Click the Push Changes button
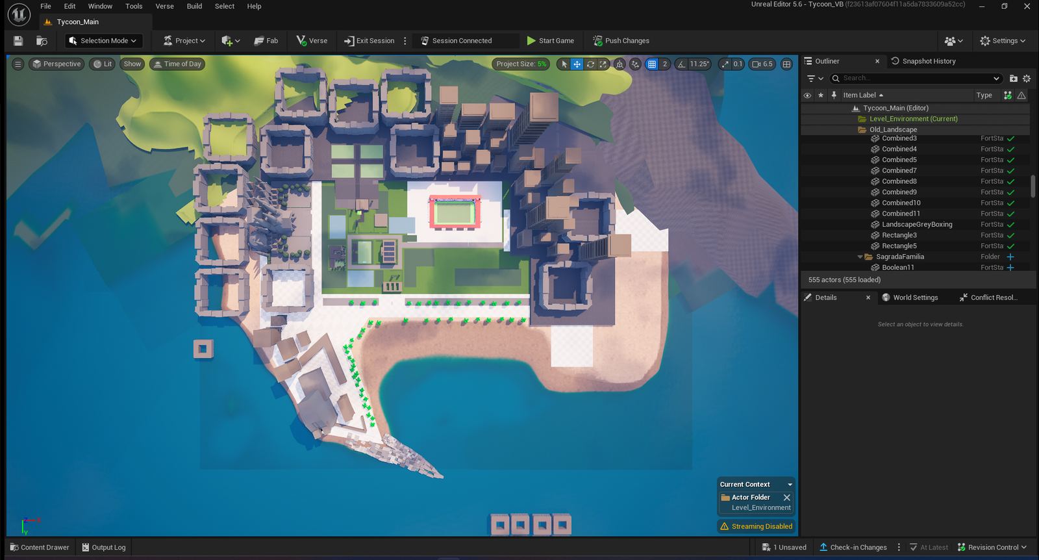The height and width of the screenshot is (560, 1039). (x=621, y=41)
